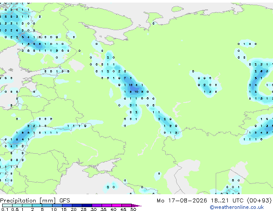Screen dimensions: 273x211
Task: Select the 2 to 5 mm legend swatch
Action: [x=37, y=205]
